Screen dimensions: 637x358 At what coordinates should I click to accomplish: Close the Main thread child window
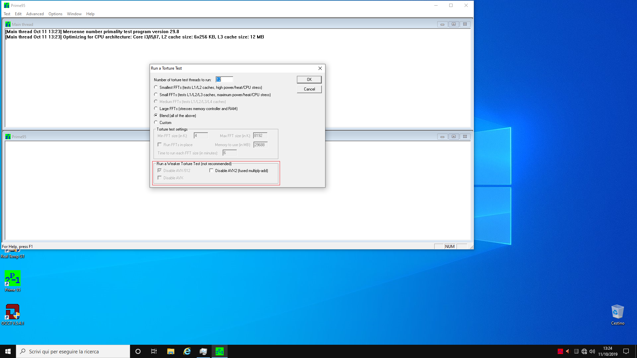pyautogui.click(x=465, y=24)
